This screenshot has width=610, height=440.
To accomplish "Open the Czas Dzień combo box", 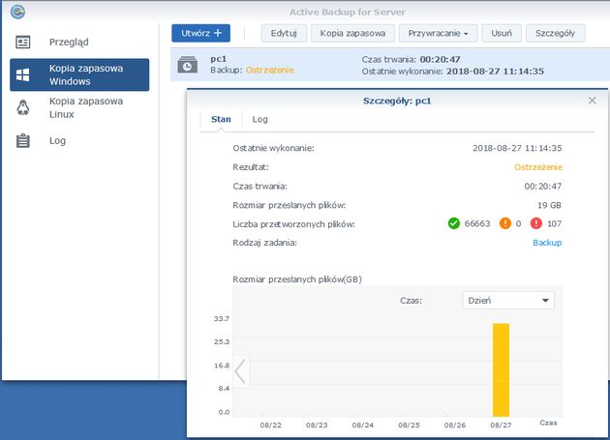I will 508,301.
